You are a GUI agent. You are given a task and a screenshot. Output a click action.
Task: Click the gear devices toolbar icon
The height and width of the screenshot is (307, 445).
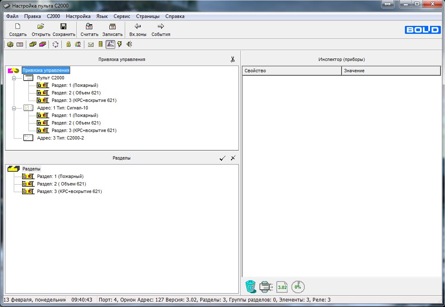pos(10,44)
